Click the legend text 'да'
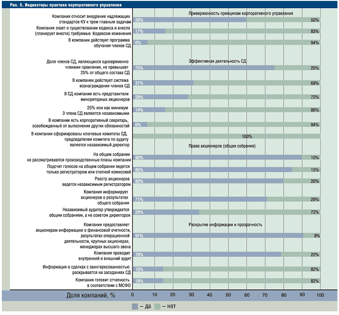 pos(148,306)
